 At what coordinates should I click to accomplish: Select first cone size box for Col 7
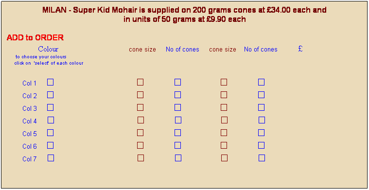141,158
